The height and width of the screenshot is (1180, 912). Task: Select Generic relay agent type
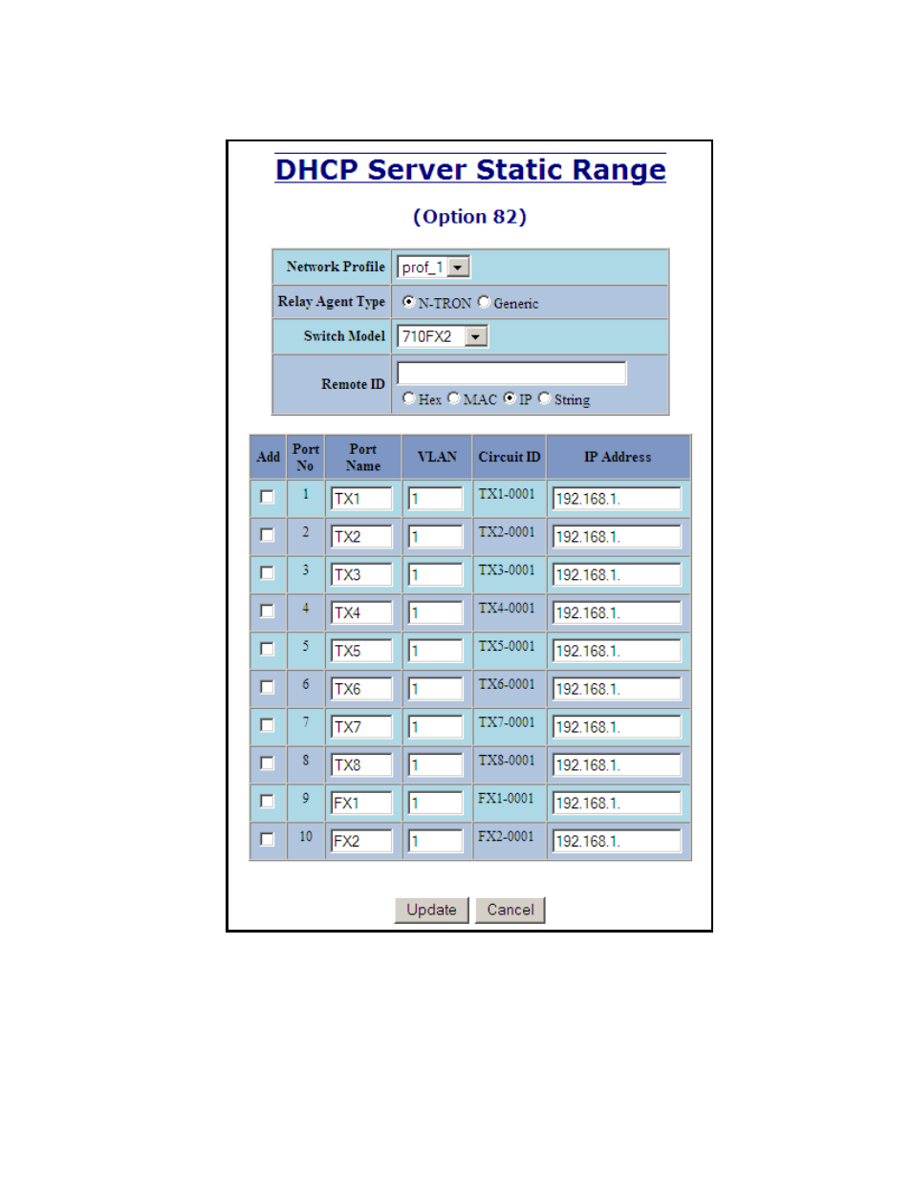pos(484,302)
